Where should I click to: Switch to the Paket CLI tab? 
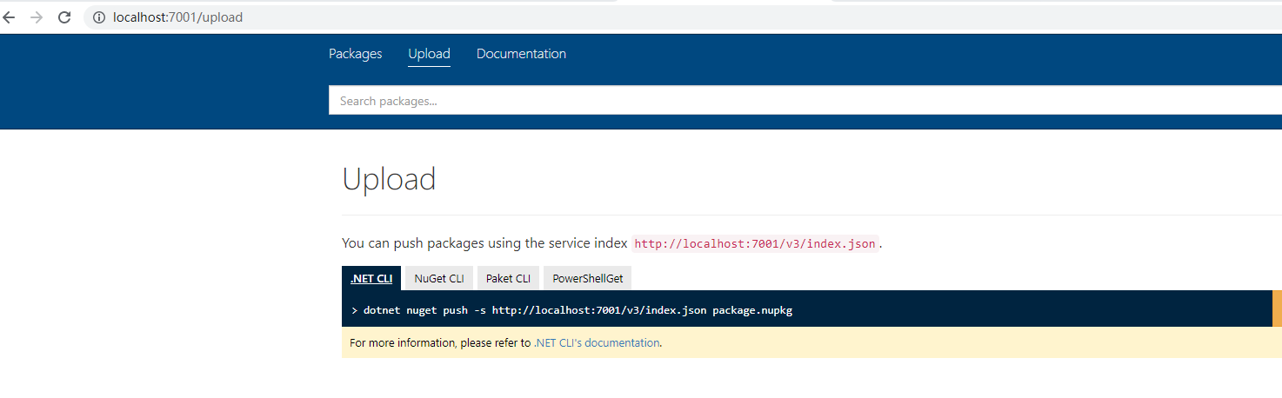508,279
